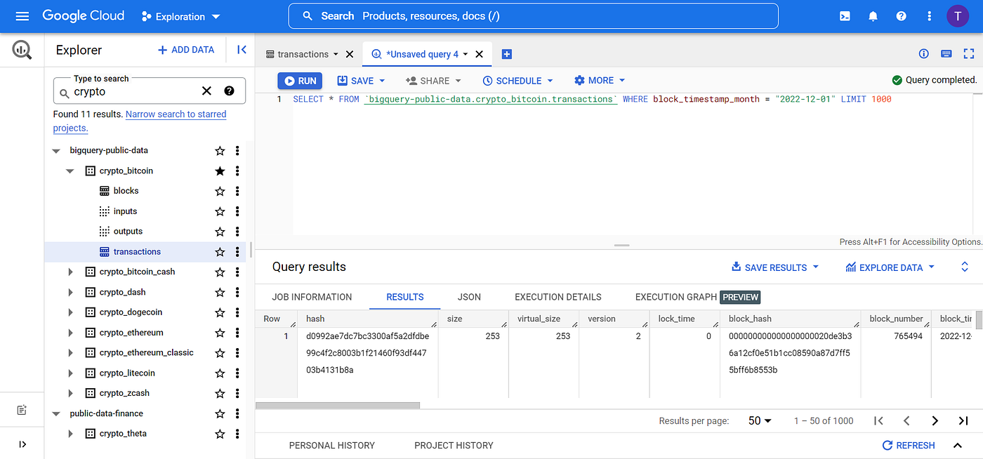Unstar the crypto_bitcoin dataset
The image size is (983, 459).
(x=220, y=171)
